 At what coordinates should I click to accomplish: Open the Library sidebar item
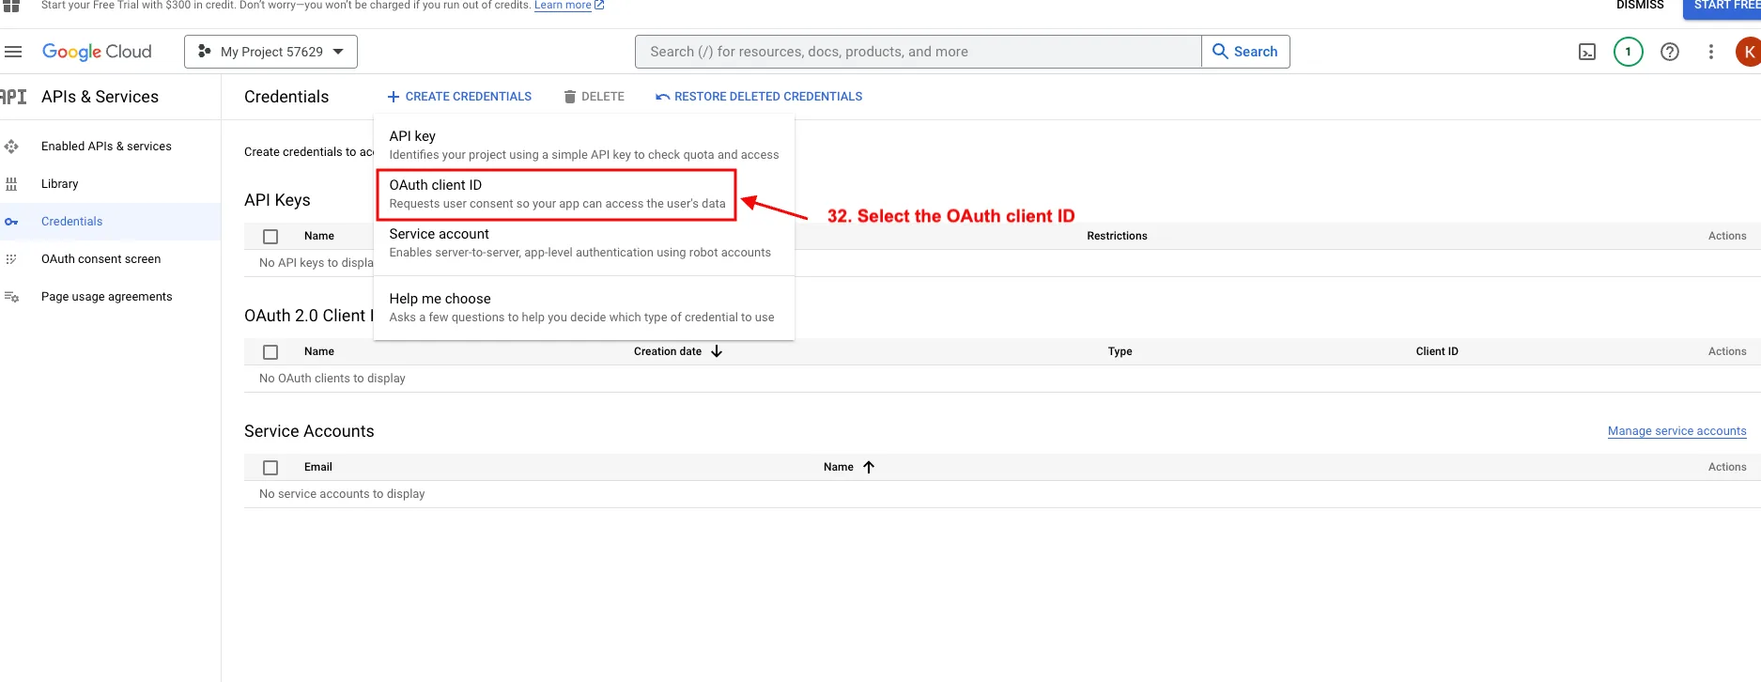tap(60, 184)
